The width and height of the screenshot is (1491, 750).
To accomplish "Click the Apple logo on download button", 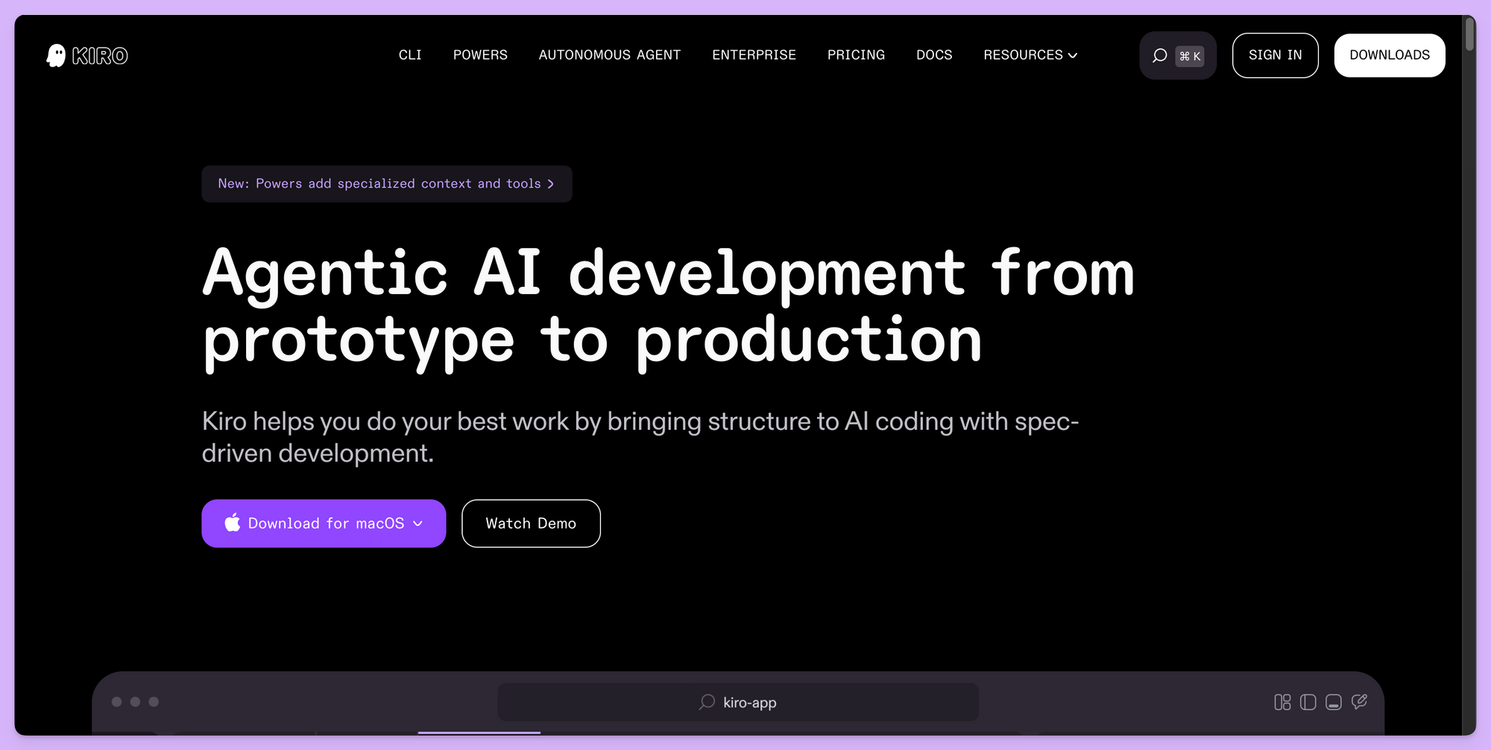I will pos(233,523).
